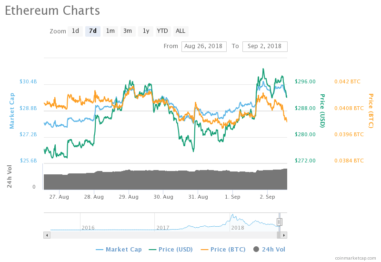Click the $272.00 price axis value
381x262 pixels.
point(305,161)
